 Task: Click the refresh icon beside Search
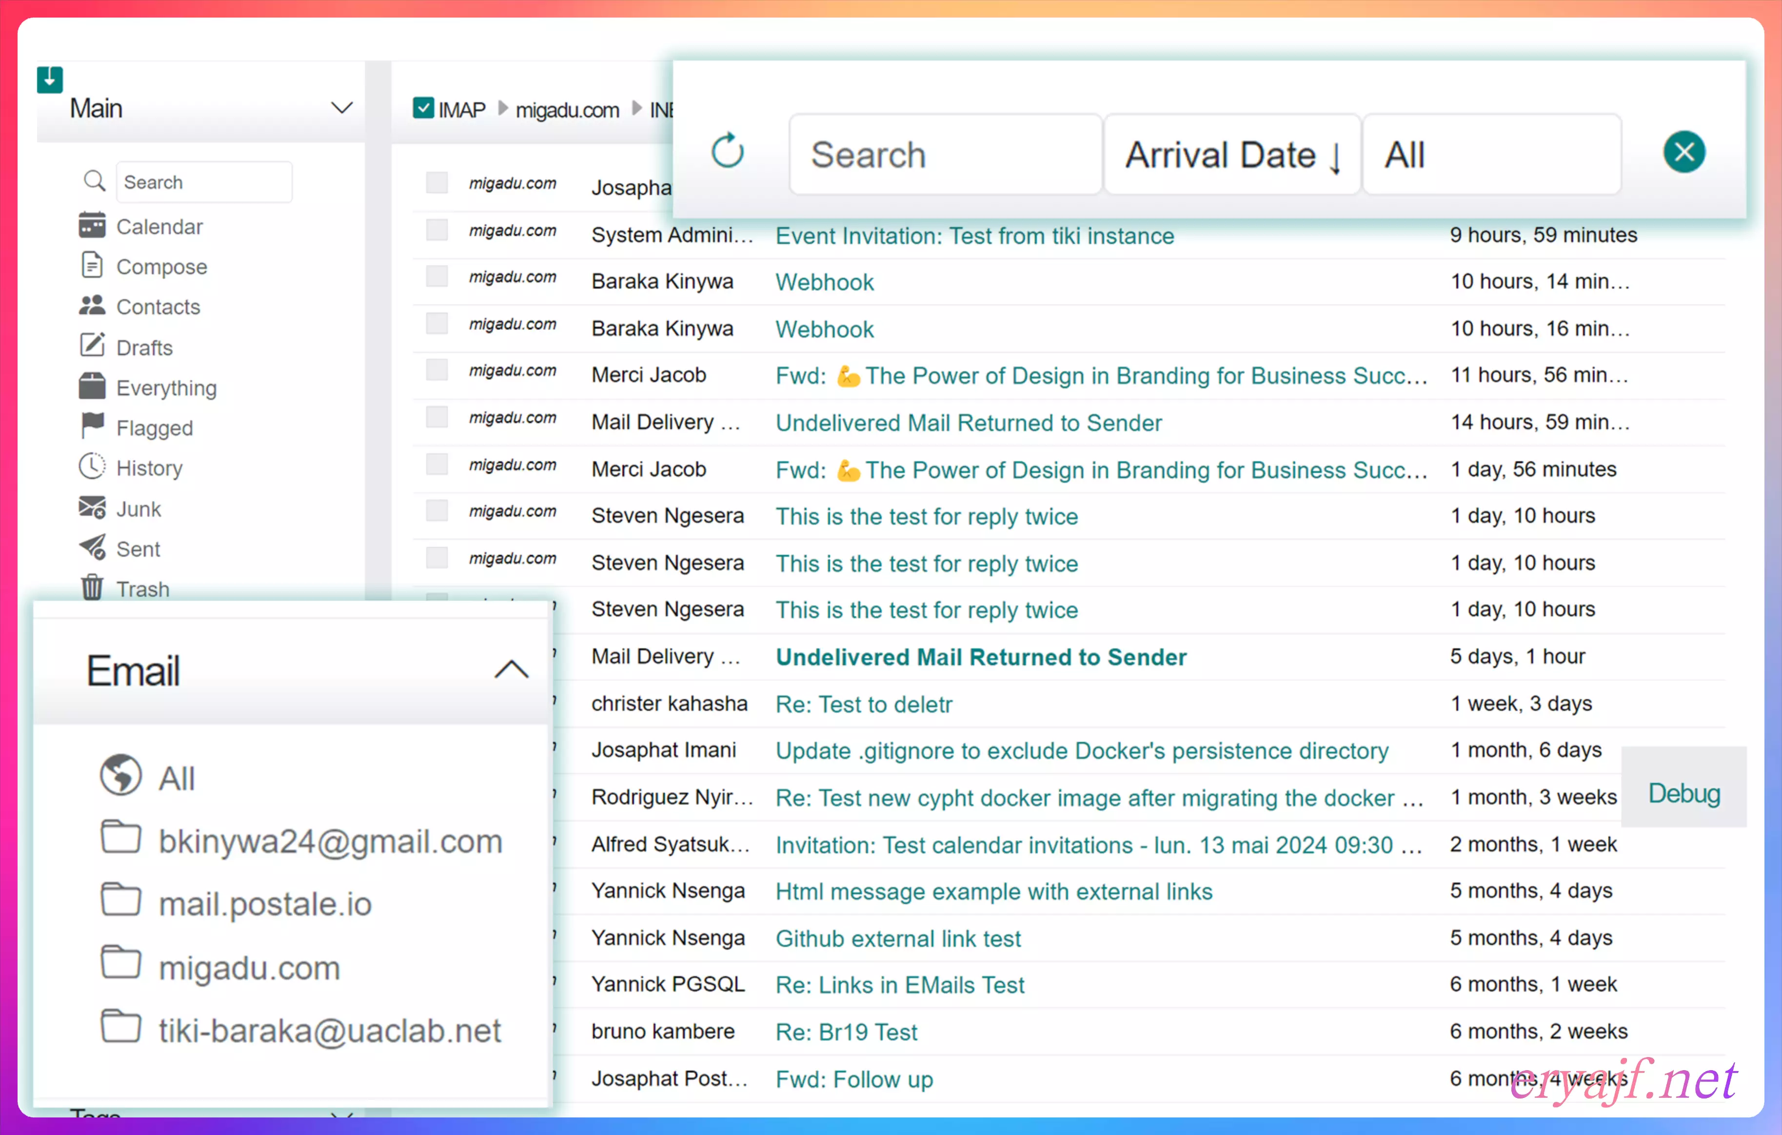[728, 152]
